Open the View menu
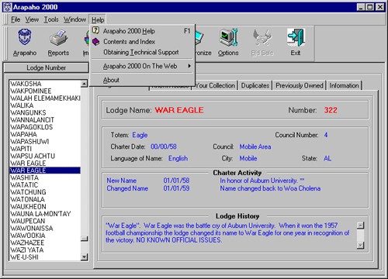 (x=32, y=19)
